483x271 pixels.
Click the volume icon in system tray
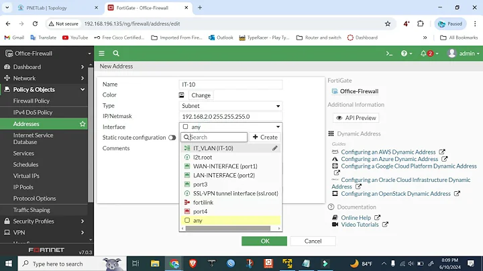click(411, 264)
